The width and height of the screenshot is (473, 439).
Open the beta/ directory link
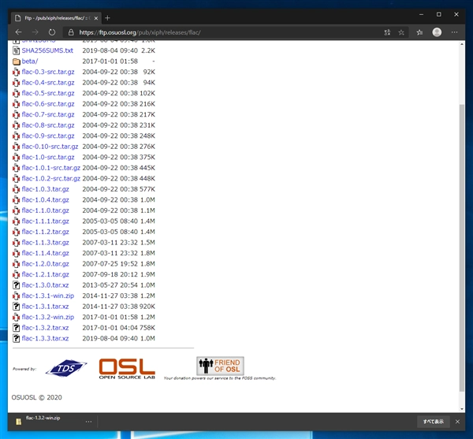click(30, 61)
